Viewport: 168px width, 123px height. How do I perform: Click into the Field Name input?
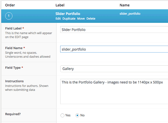[x=114, y=49]
